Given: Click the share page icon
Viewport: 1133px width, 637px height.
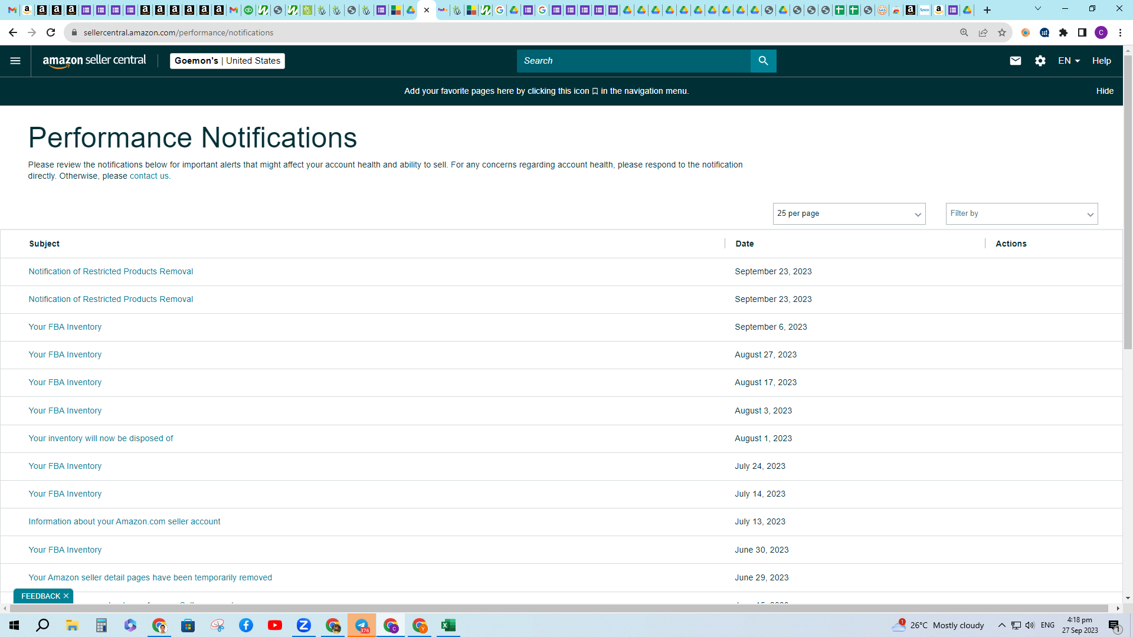Looking at the screenshot, I should tap(983, 32).
